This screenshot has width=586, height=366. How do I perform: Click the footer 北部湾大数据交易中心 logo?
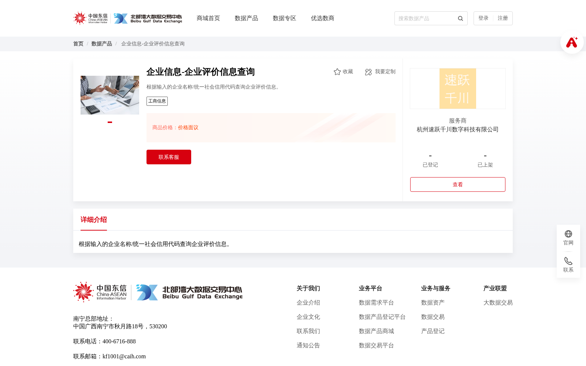click(x=189, y=292)
